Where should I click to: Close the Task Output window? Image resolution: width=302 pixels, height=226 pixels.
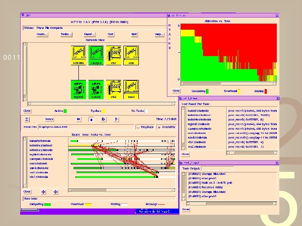click(x=186, y=209)
